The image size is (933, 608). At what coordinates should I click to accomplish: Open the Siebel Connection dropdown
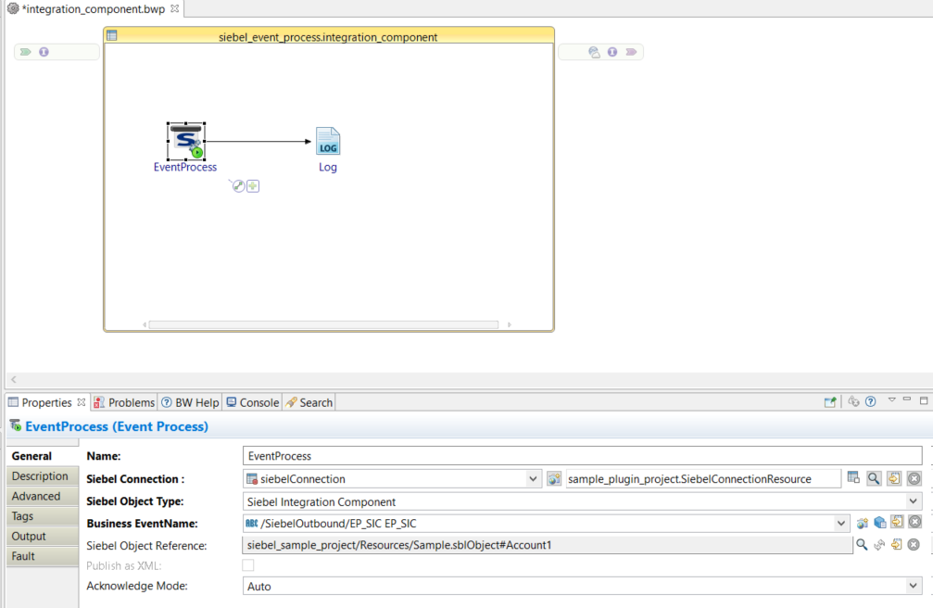click(x=533, y=479)
